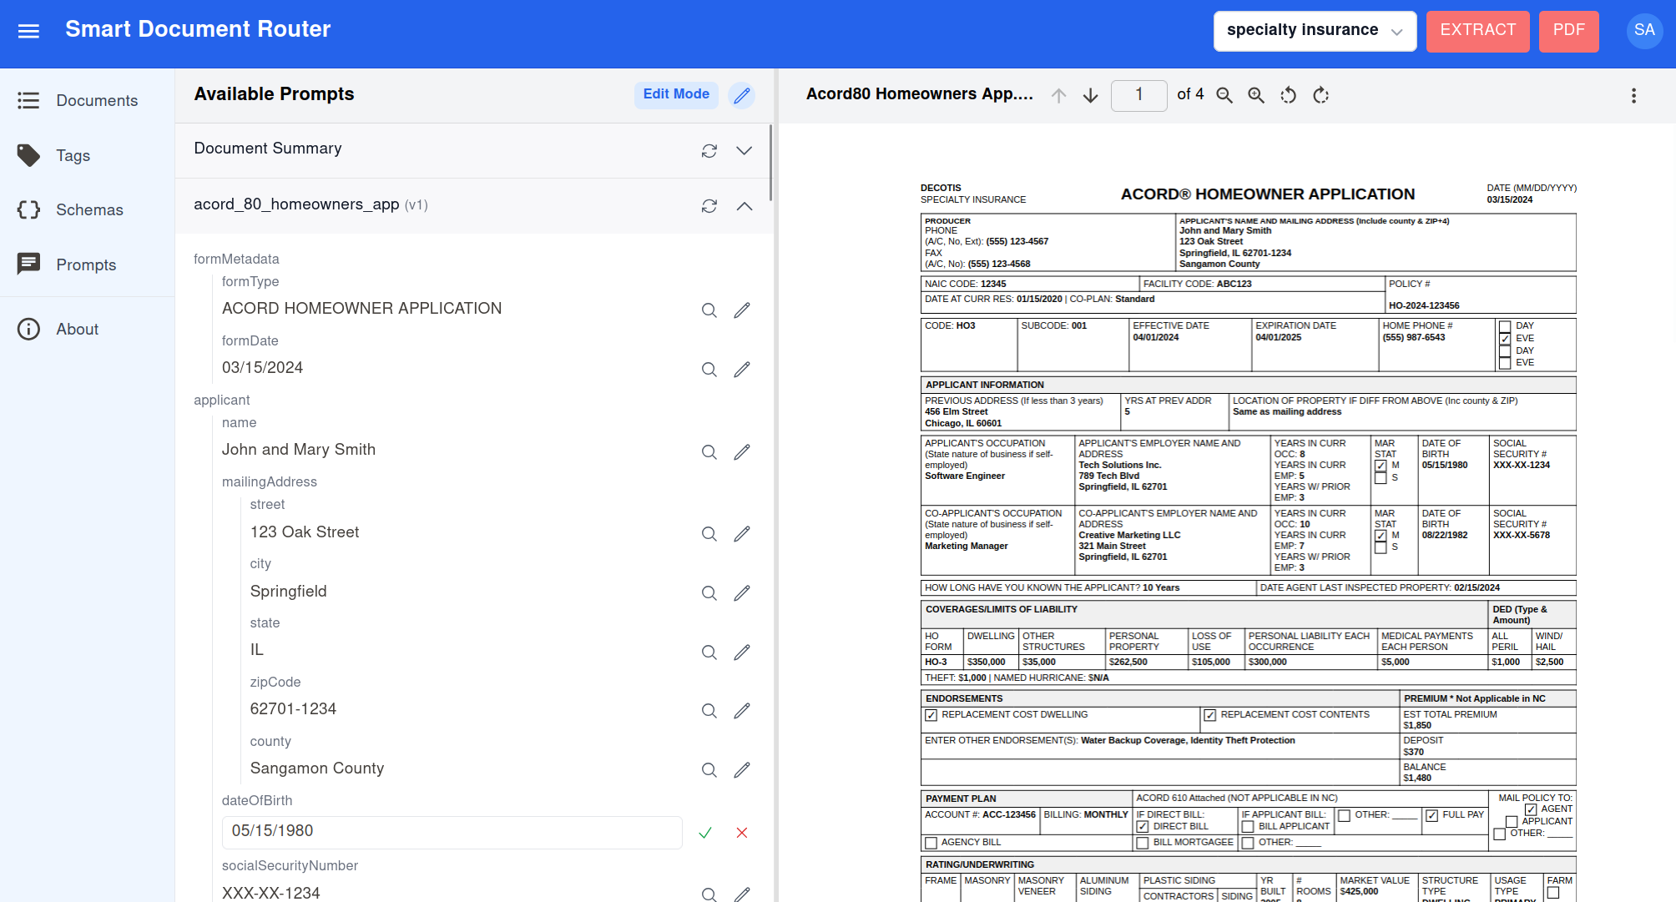Open the specialty insurance dropdown
This screenshot has height=902, width=1676.
click(1314, 31)
